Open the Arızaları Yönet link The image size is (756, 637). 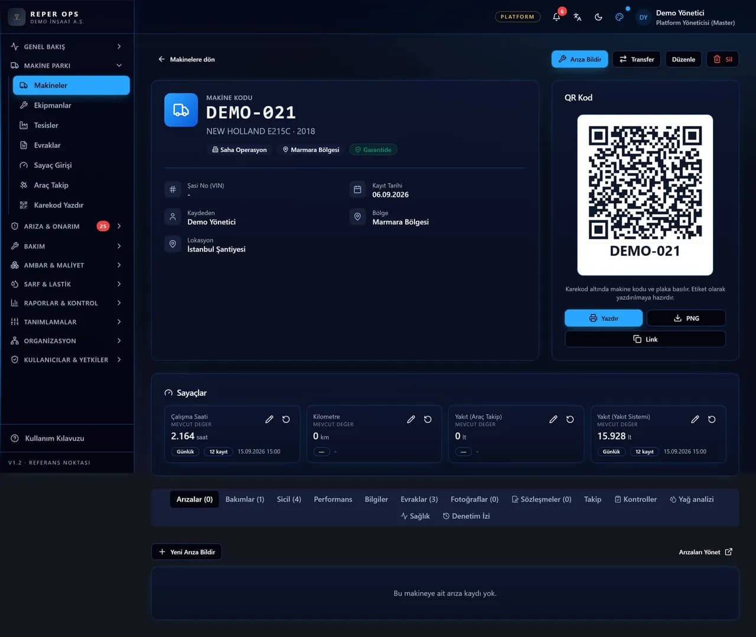click(x=706, y=552)
